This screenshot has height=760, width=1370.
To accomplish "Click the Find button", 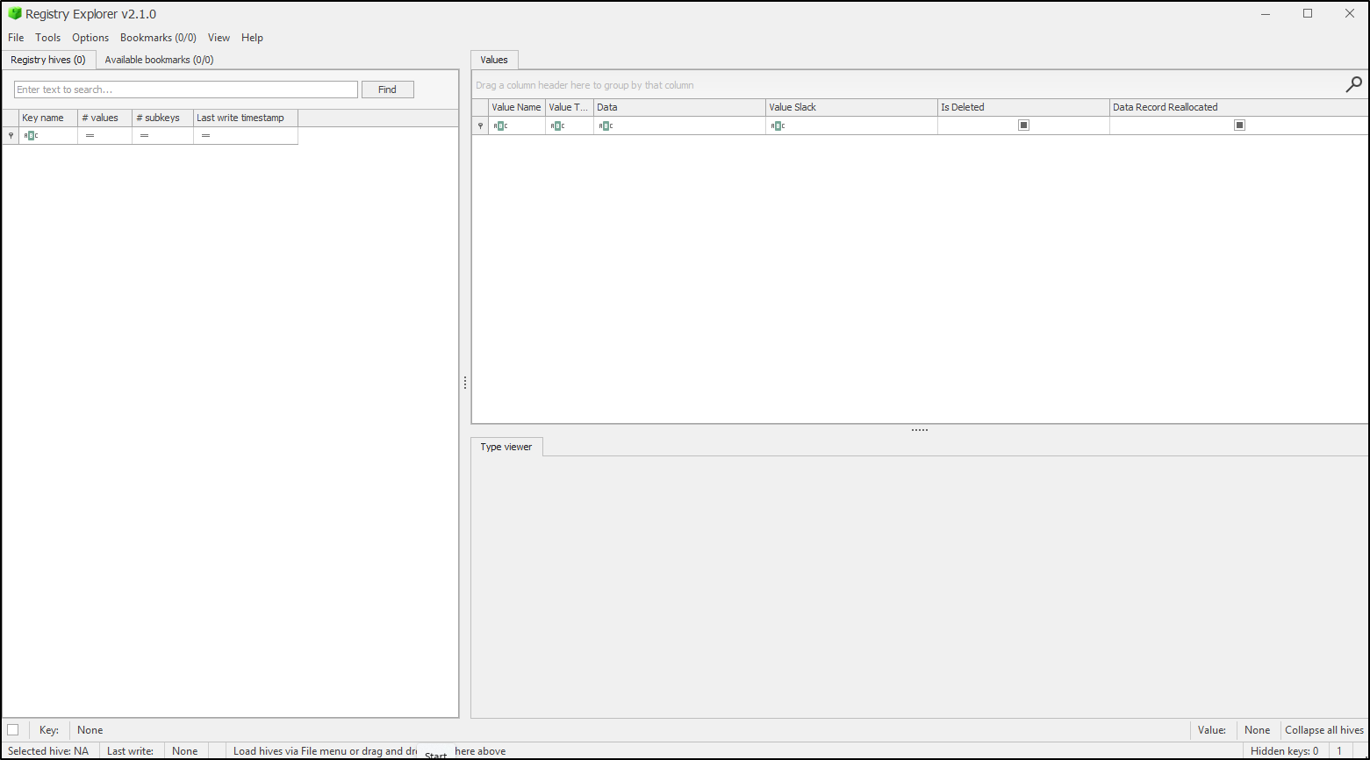I will click(x=387, y=90).
